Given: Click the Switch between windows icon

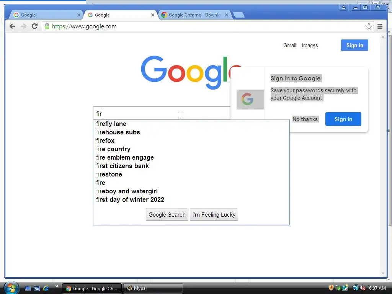Looking at the screenshot, I should coord(37,288).
